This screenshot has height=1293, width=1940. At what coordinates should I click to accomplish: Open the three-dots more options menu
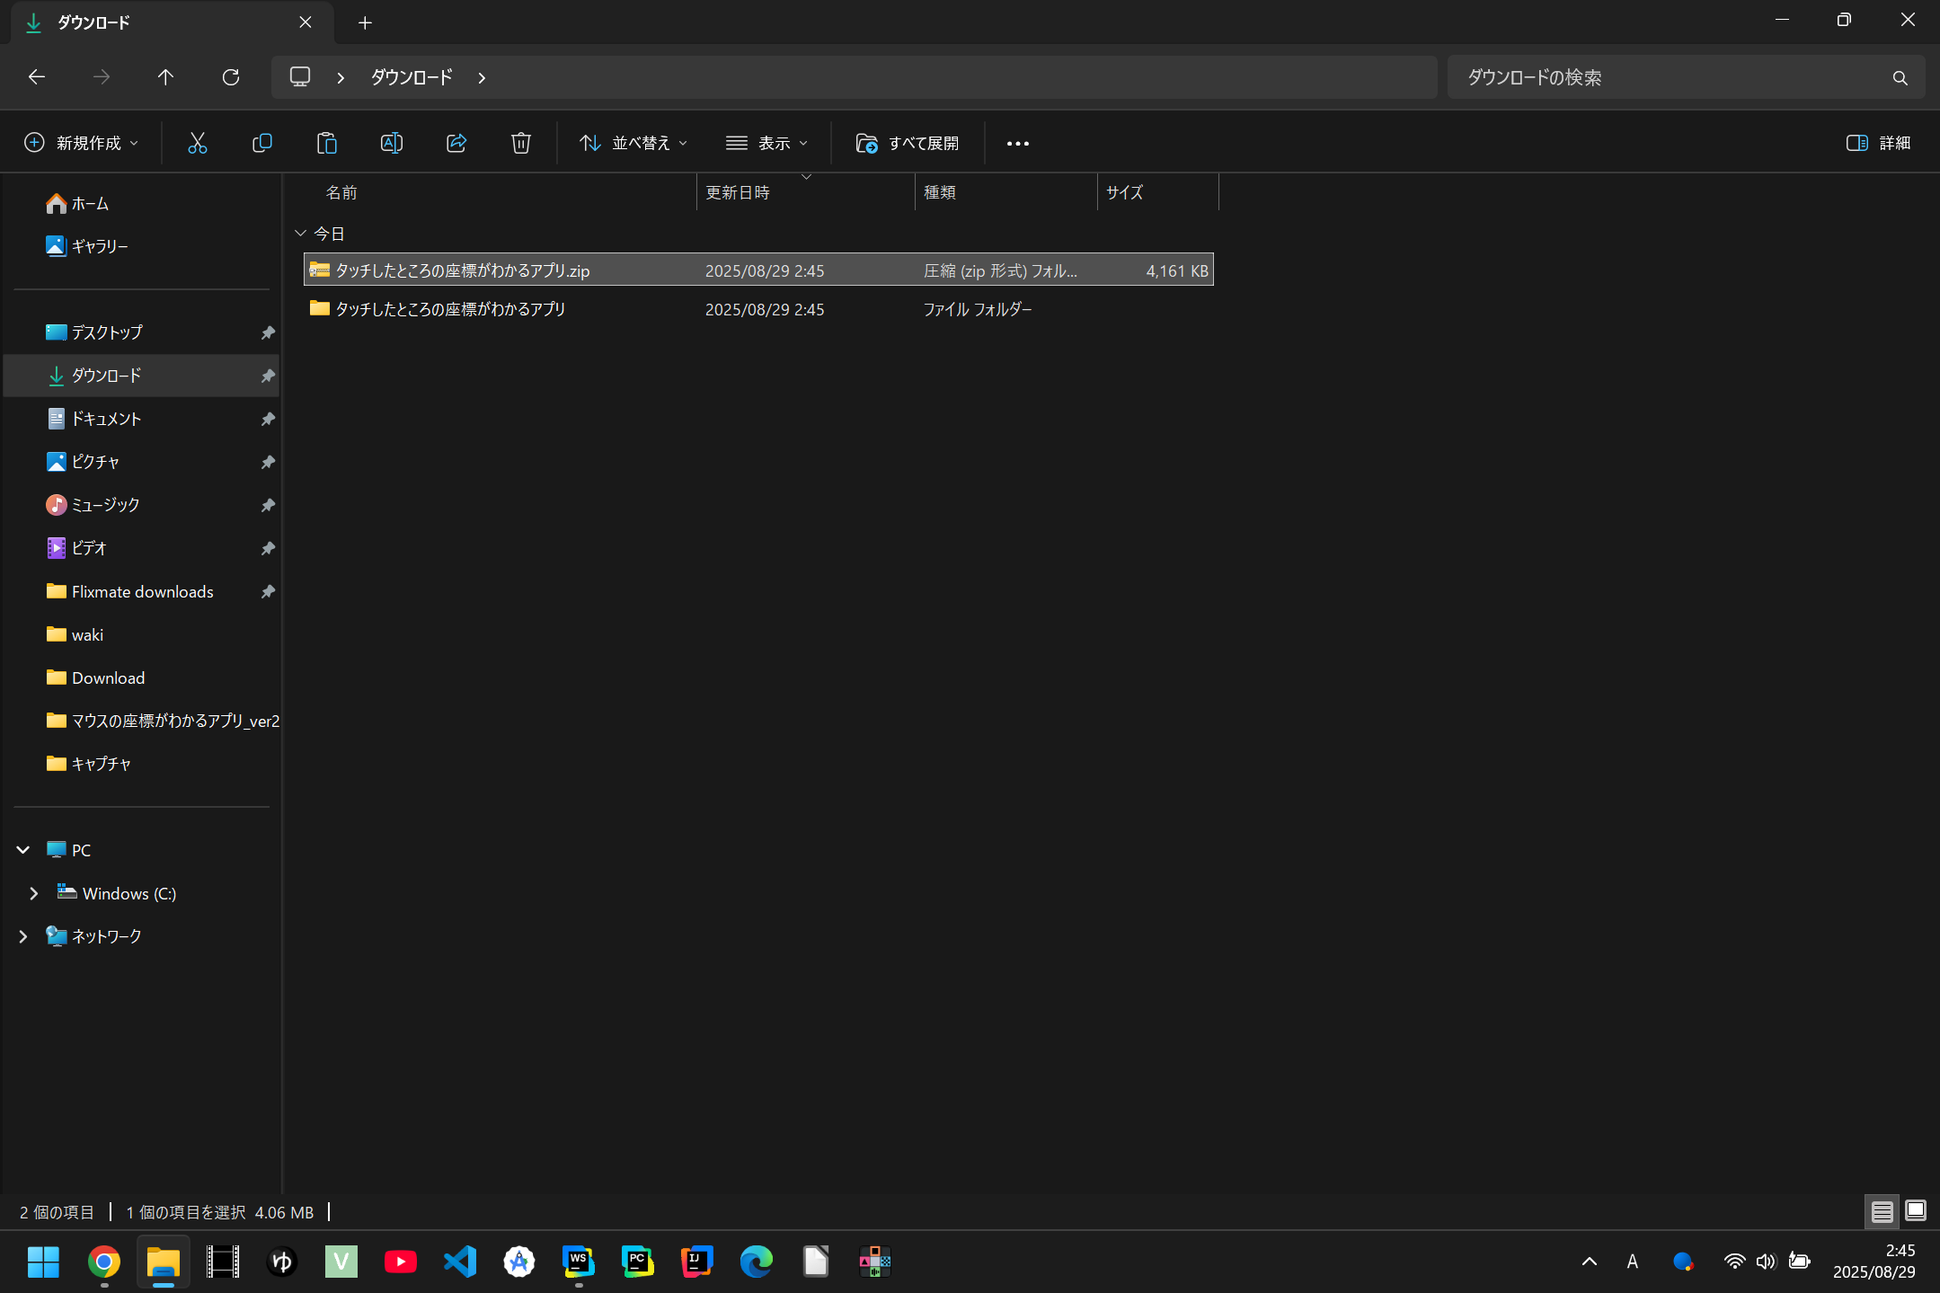tap(1017, 143)
